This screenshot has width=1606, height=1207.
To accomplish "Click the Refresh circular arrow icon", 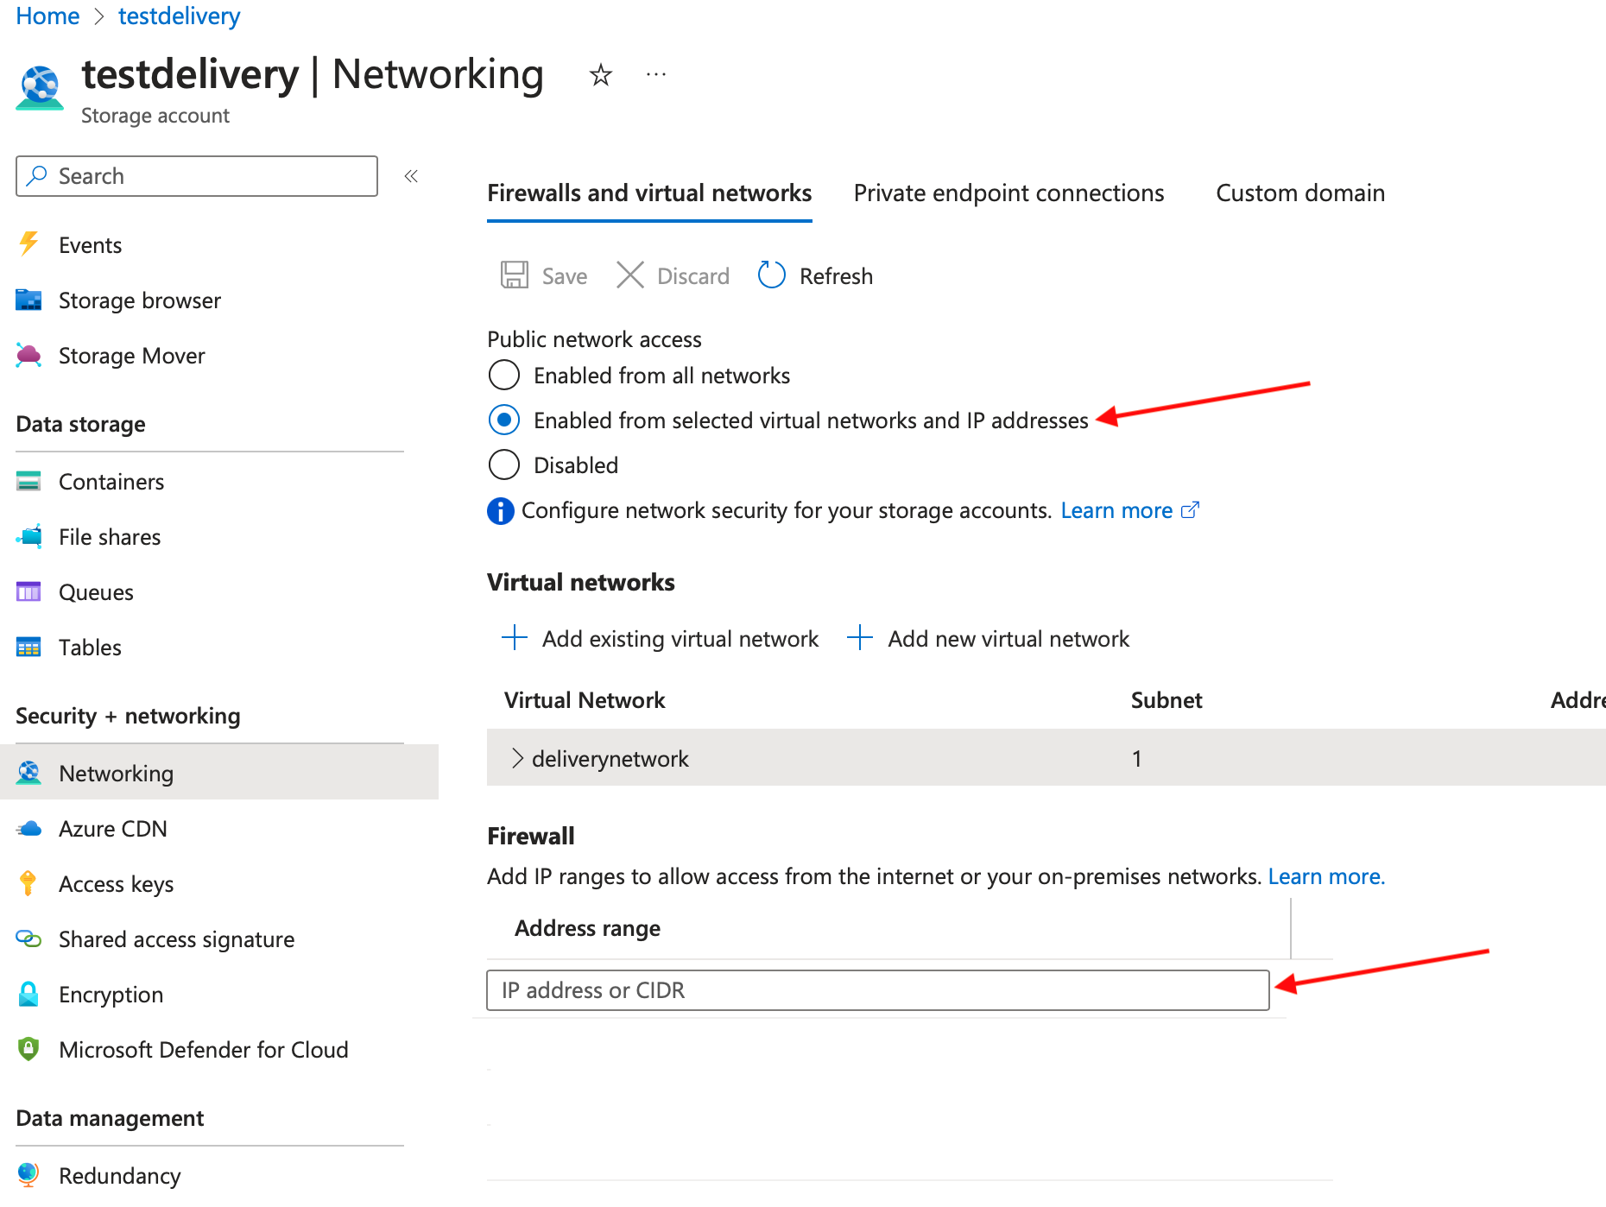I will tap(771, 275).
